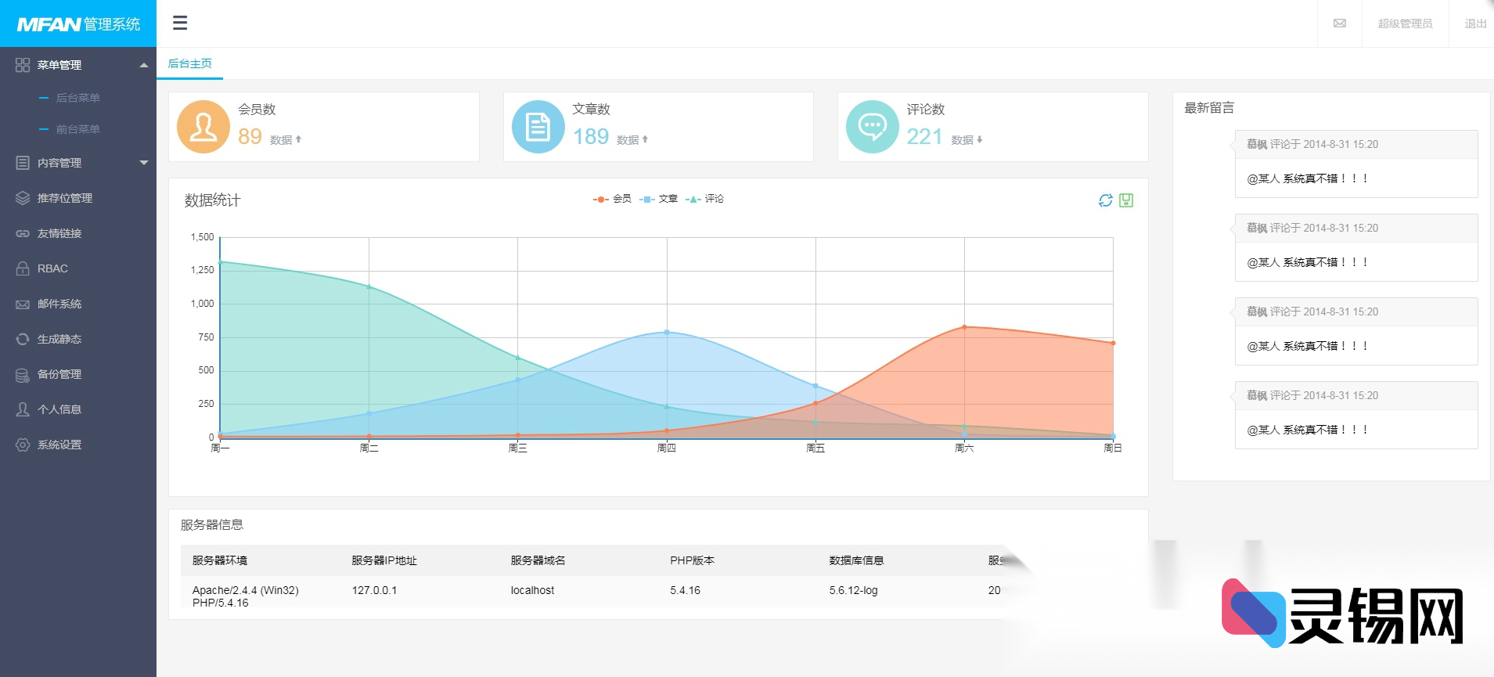Open RBAC from the sidebar
This screenshot has height=677, width=1494.
point(52,268)
